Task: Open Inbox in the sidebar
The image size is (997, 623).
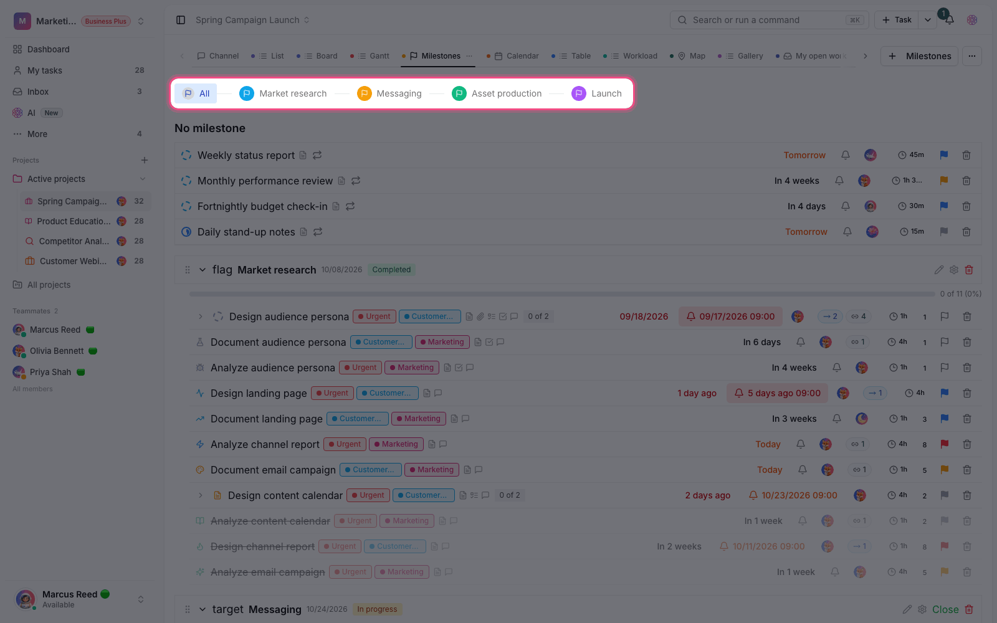Action: (79, 92)
